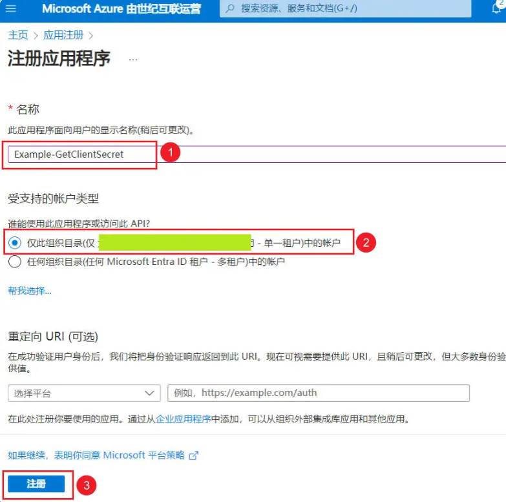Image resolution: width=506 pixels, height=502 pixels.
Task: Open the notifications bell
Action: tap(498, 8)
